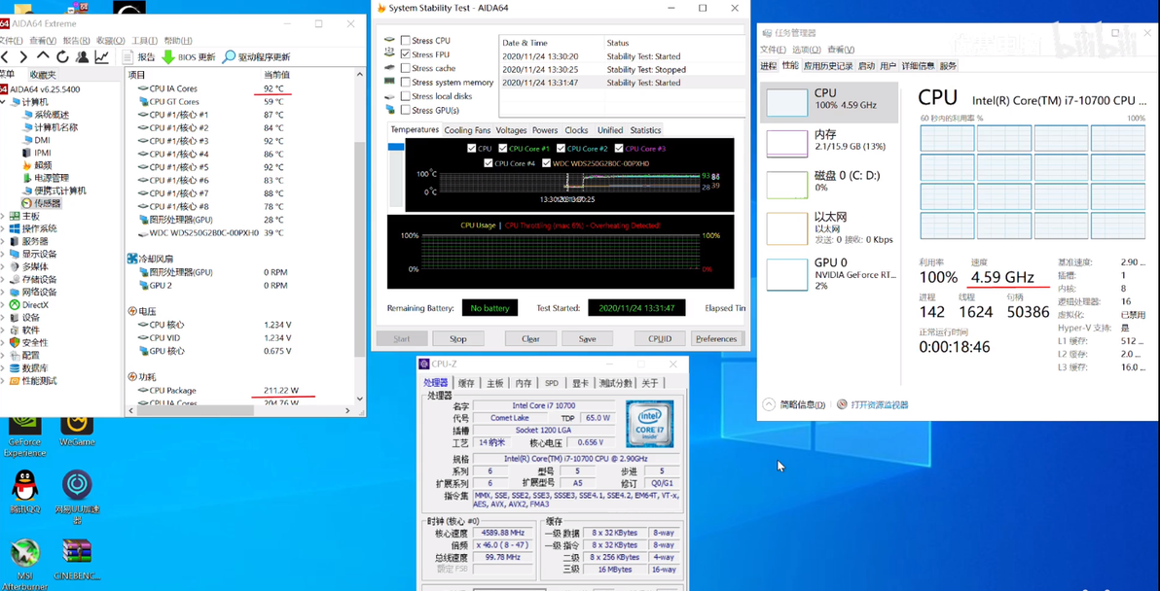Uncheck the Stress FPU checkbox

coord(406,53)
